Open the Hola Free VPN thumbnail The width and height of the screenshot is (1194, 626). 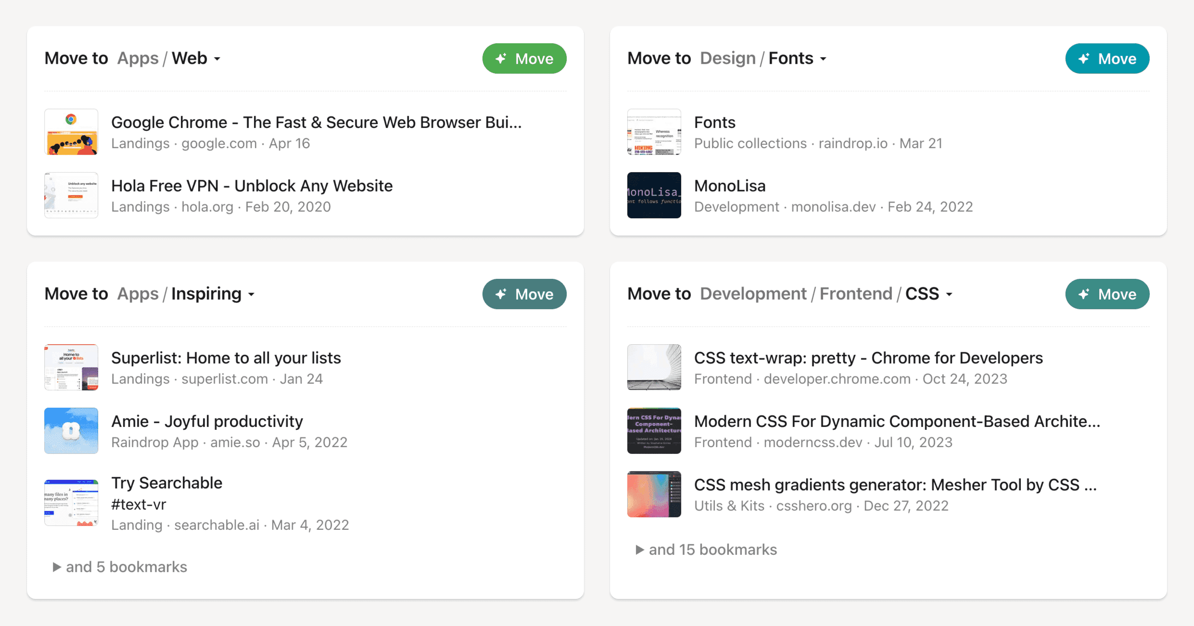(71, 195)
